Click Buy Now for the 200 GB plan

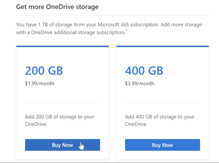[62, 145]
